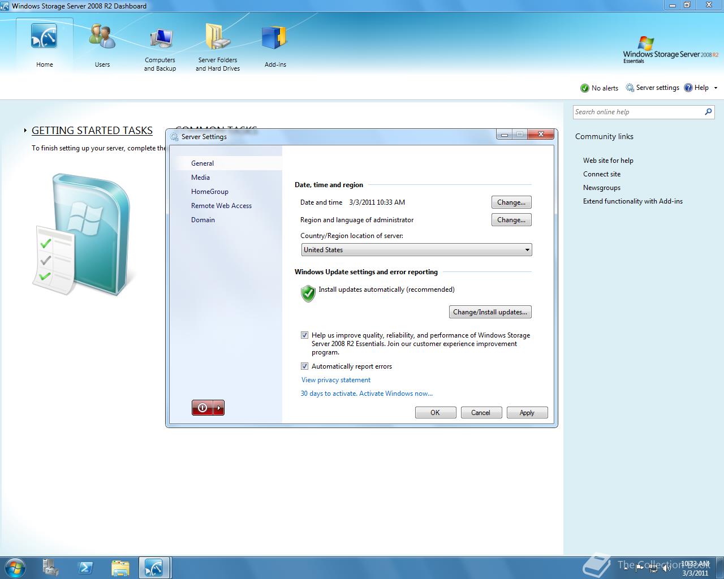
Task: Click Change/Install updates button
Action: (x=490, y=312)
